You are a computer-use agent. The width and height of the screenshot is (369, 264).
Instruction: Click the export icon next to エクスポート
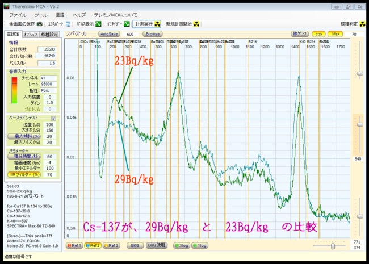(x=68, y=24)
